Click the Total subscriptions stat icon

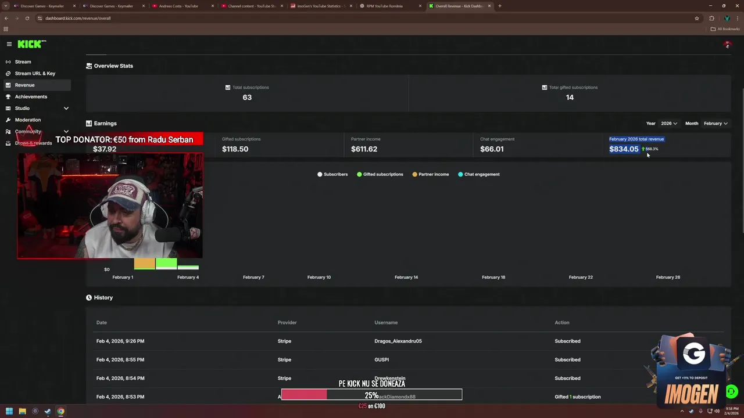click(x=228, y=87)
